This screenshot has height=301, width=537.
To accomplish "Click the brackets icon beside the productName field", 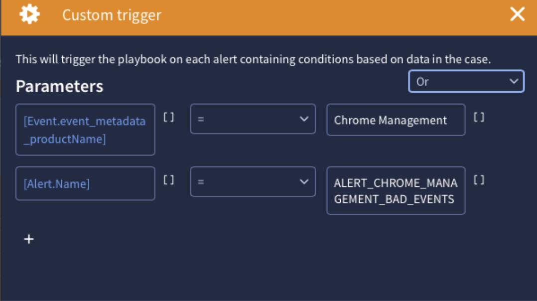I will [169, 118].
